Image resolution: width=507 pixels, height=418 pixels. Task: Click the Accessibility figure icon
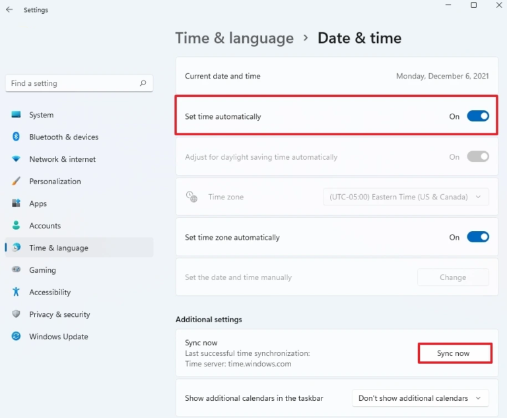(x=16, y=292)
